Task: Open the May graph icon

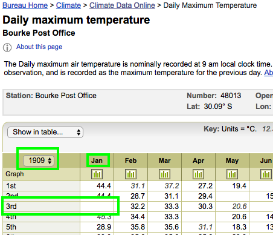Action: (x=232, y=174)
